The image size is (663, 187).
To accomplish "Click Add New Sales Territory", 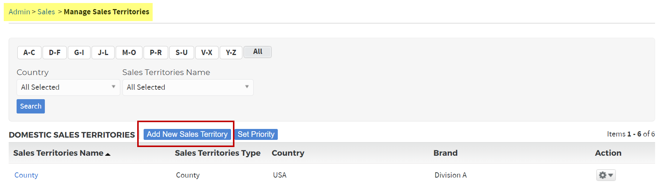I will pyautogui.click(x=187, y=134).
